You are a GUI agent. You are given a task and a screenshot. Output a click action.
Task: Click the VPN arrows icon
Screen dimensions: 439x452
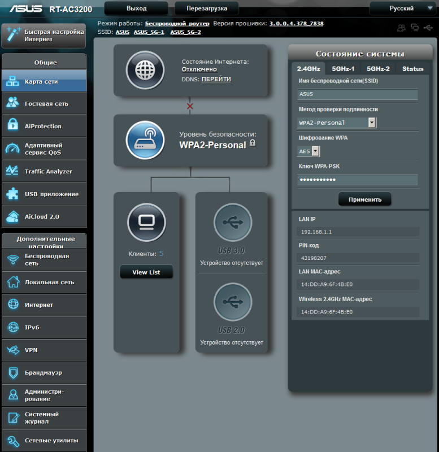point(13,350)
